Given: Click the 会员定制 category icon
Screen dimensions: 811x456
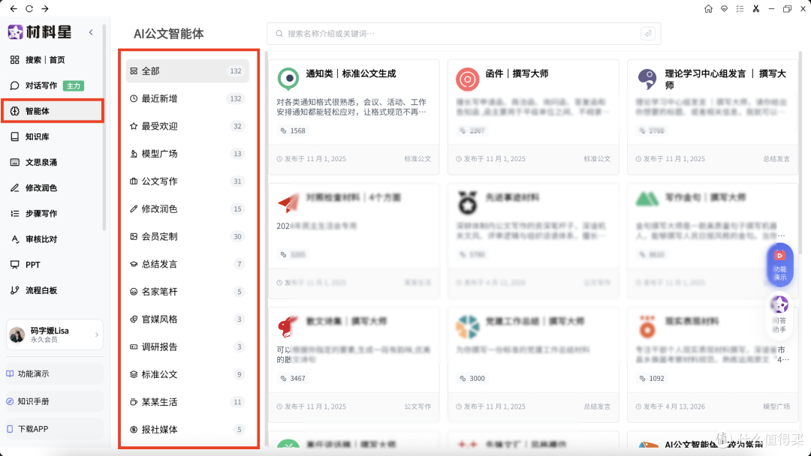Looking at the screenshot, I should tap(134, 236).
